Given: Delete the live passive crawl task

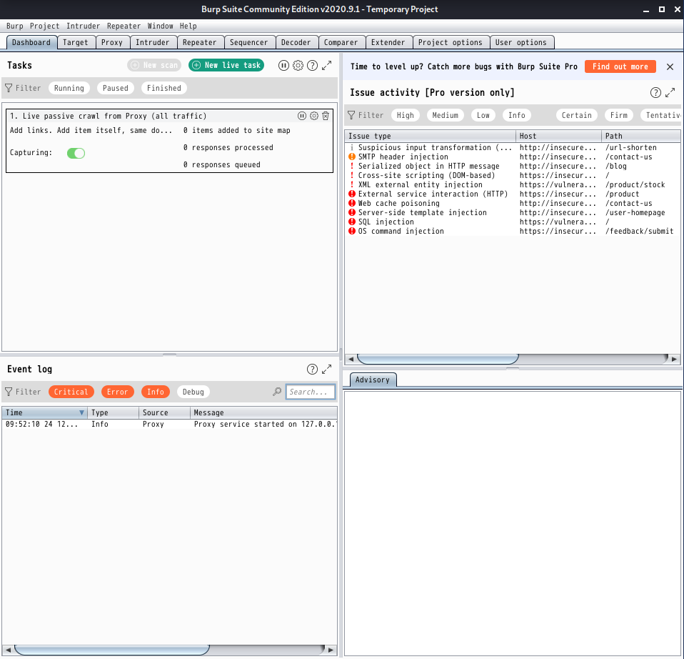Looking at the screenshot, I should point(326,116).
